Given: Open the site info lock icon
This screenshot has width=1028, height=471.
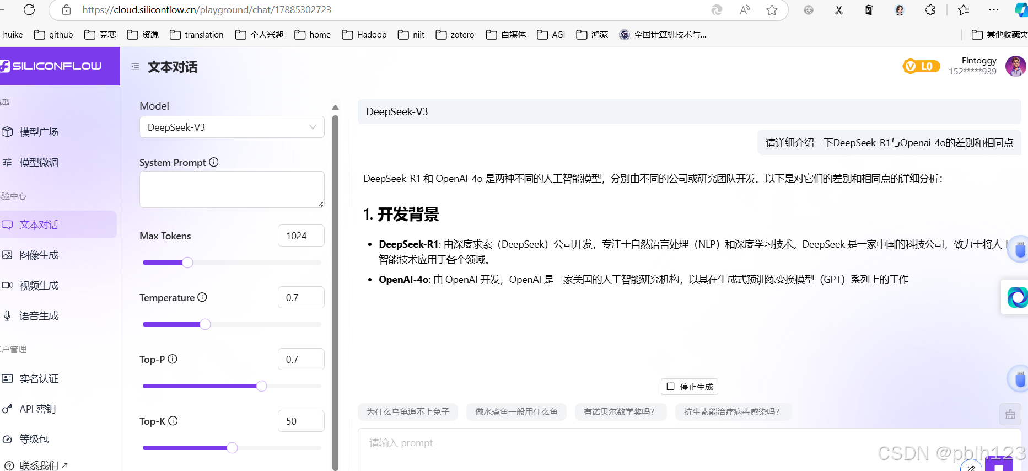Looking at the screenshot, I should (66, 10).
